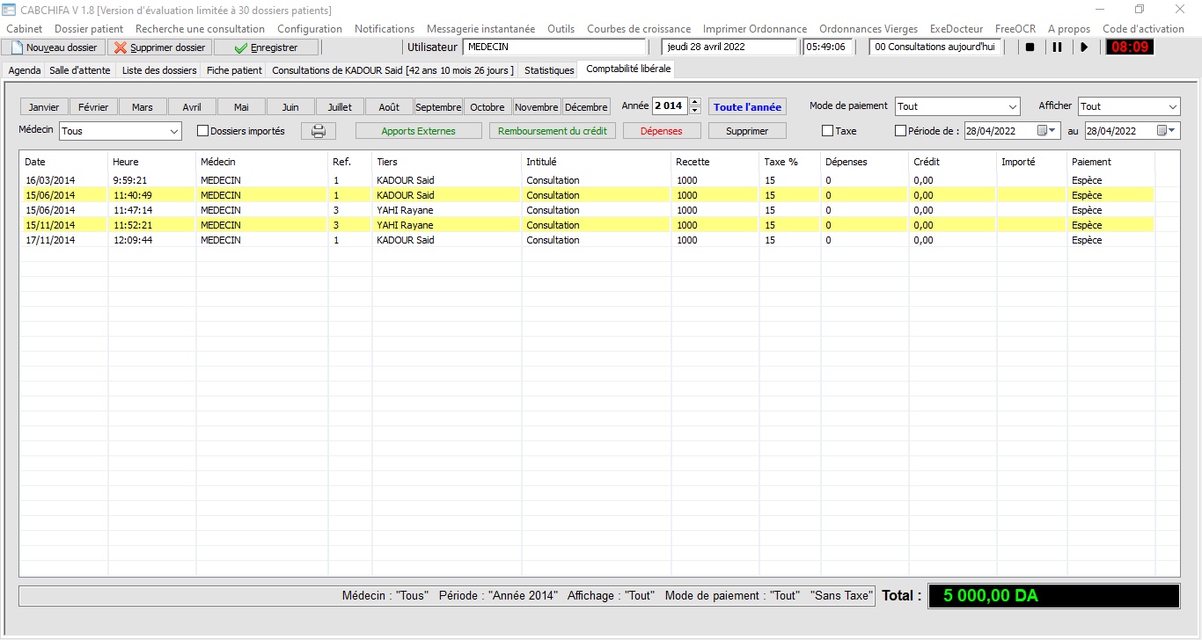Filter by month Septembre
The width and height of the screenshot is (1202, 640).
[x=438, y=107]
